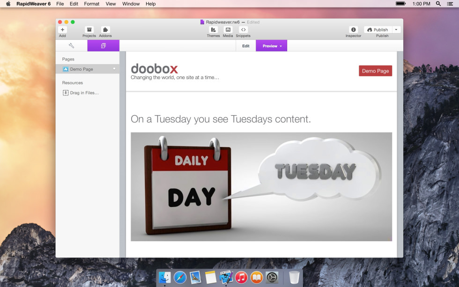Click the red Demo Page navigation button

tap(375, 71)
